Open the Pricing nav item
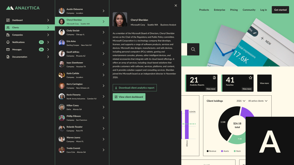The image size is (294, 165). pos(234,10)
